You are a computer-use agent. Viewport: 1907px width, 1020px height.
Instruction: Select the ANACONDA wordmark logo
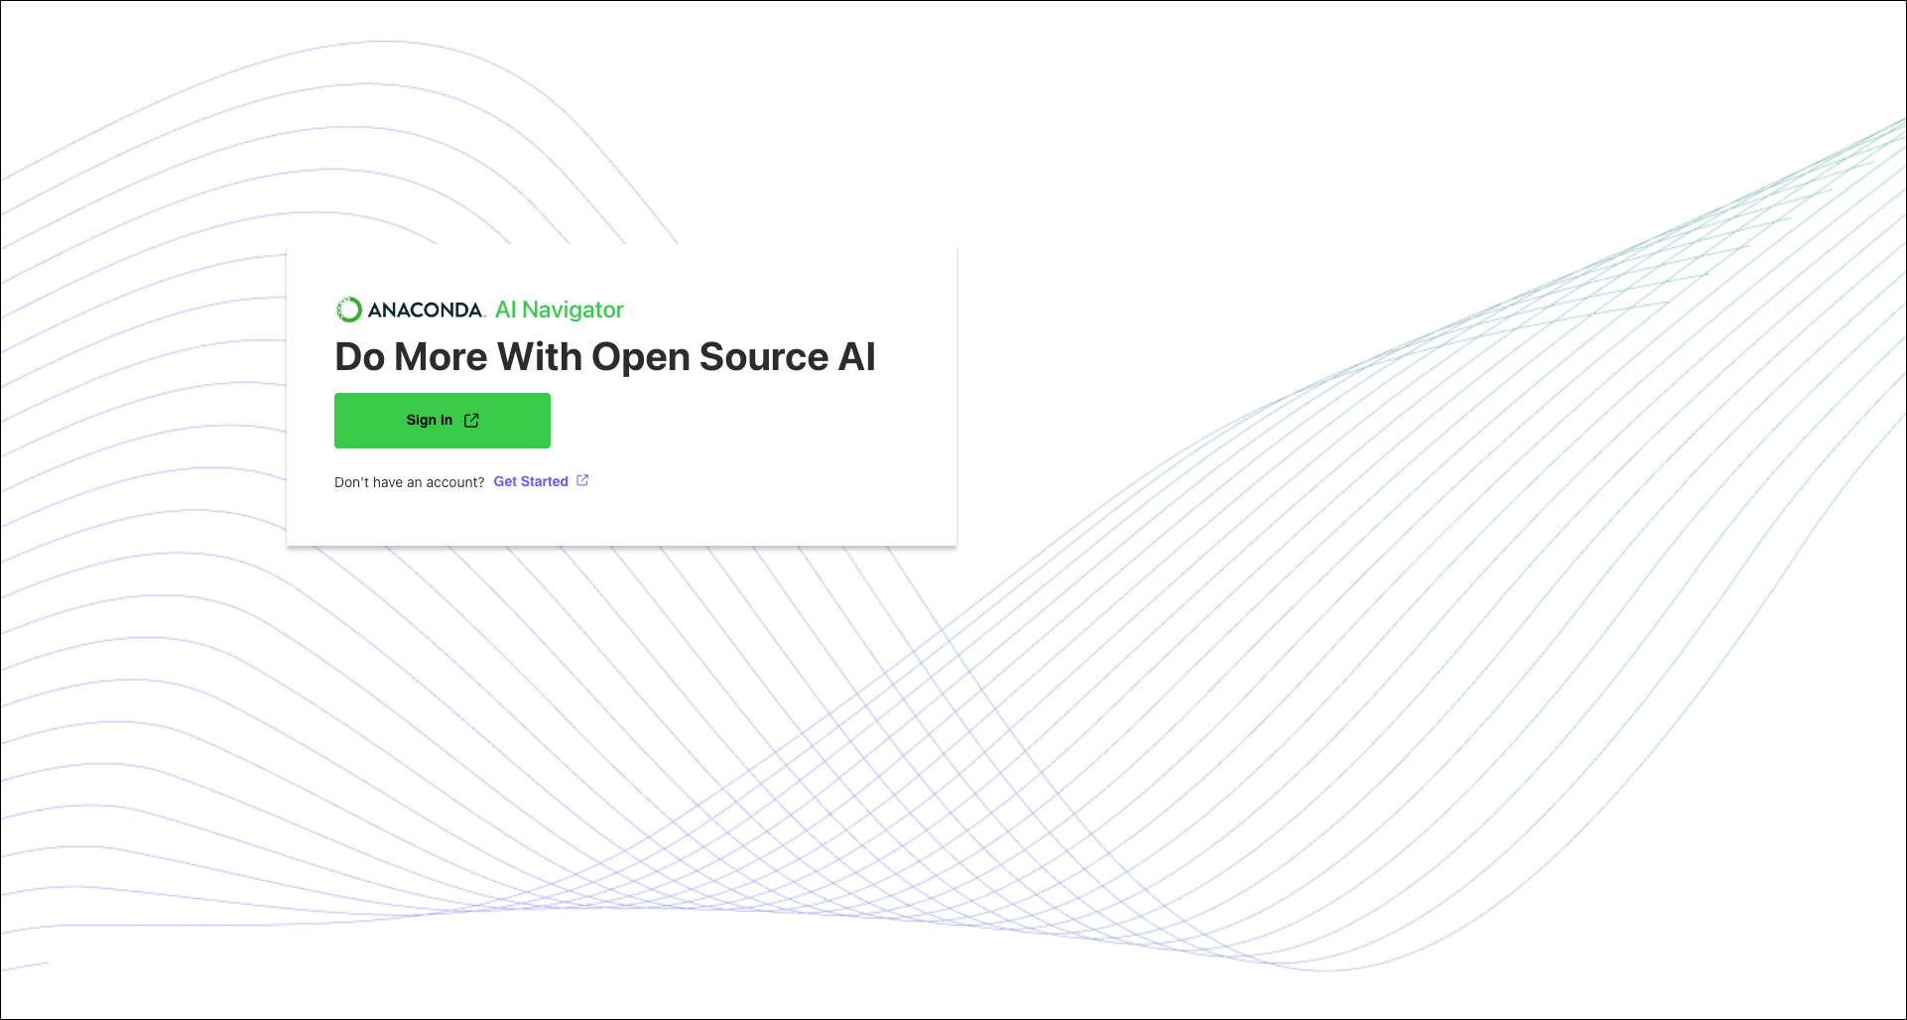[426, 310]
